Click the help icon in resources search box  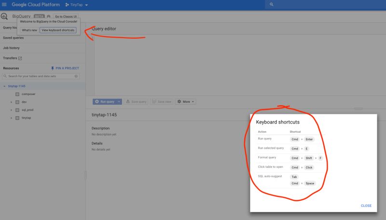click(76, 76)
